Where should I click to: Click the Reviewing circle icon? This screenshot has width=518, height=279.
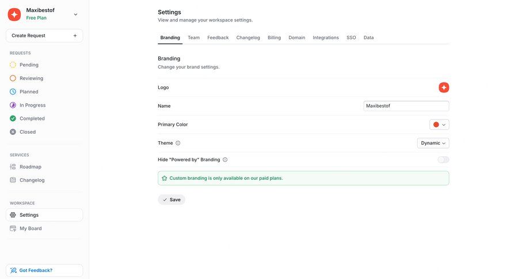(x=13, y=78)
